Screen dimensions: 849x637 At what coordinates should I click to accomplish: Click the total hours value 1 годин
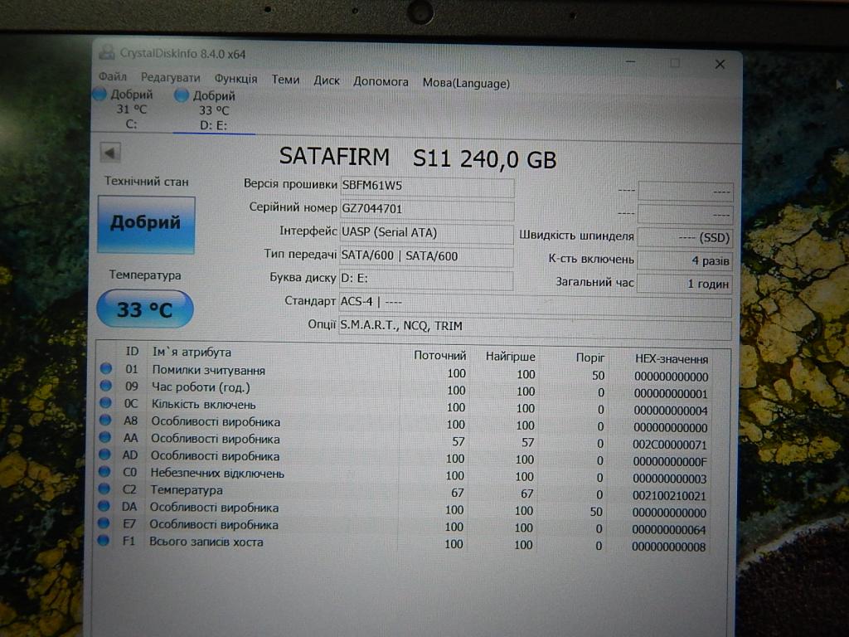coord(685,284)
